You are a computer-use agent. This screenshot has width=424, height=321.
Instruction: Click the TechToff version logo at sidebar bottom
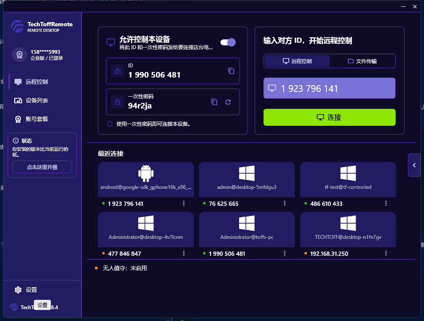point(14,307)
